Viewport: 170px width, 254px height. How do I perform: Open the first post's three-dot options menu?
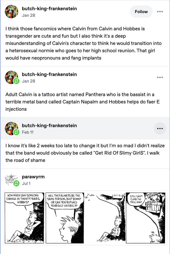160,12
